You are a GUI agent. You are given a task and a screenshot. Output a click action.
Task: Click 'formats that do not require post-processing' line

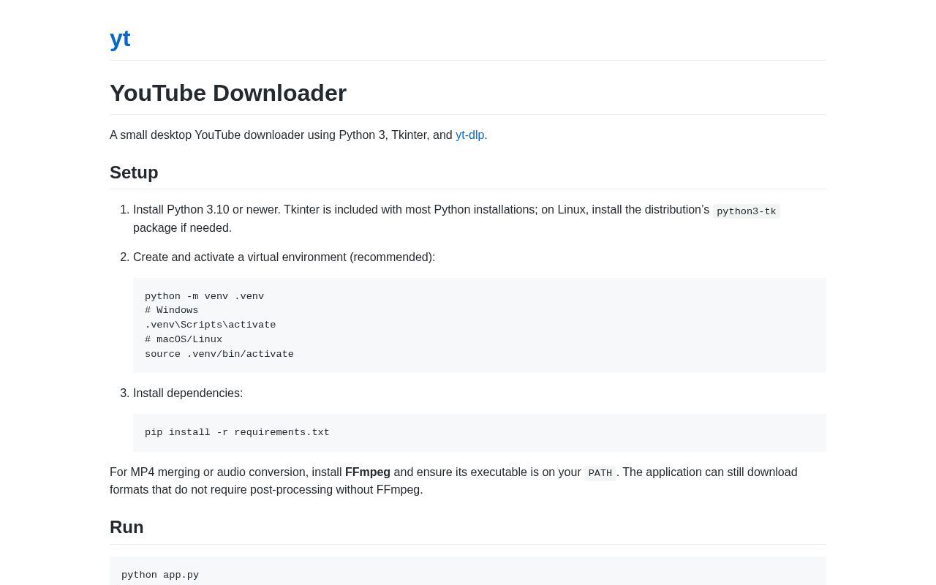point(266,490)
